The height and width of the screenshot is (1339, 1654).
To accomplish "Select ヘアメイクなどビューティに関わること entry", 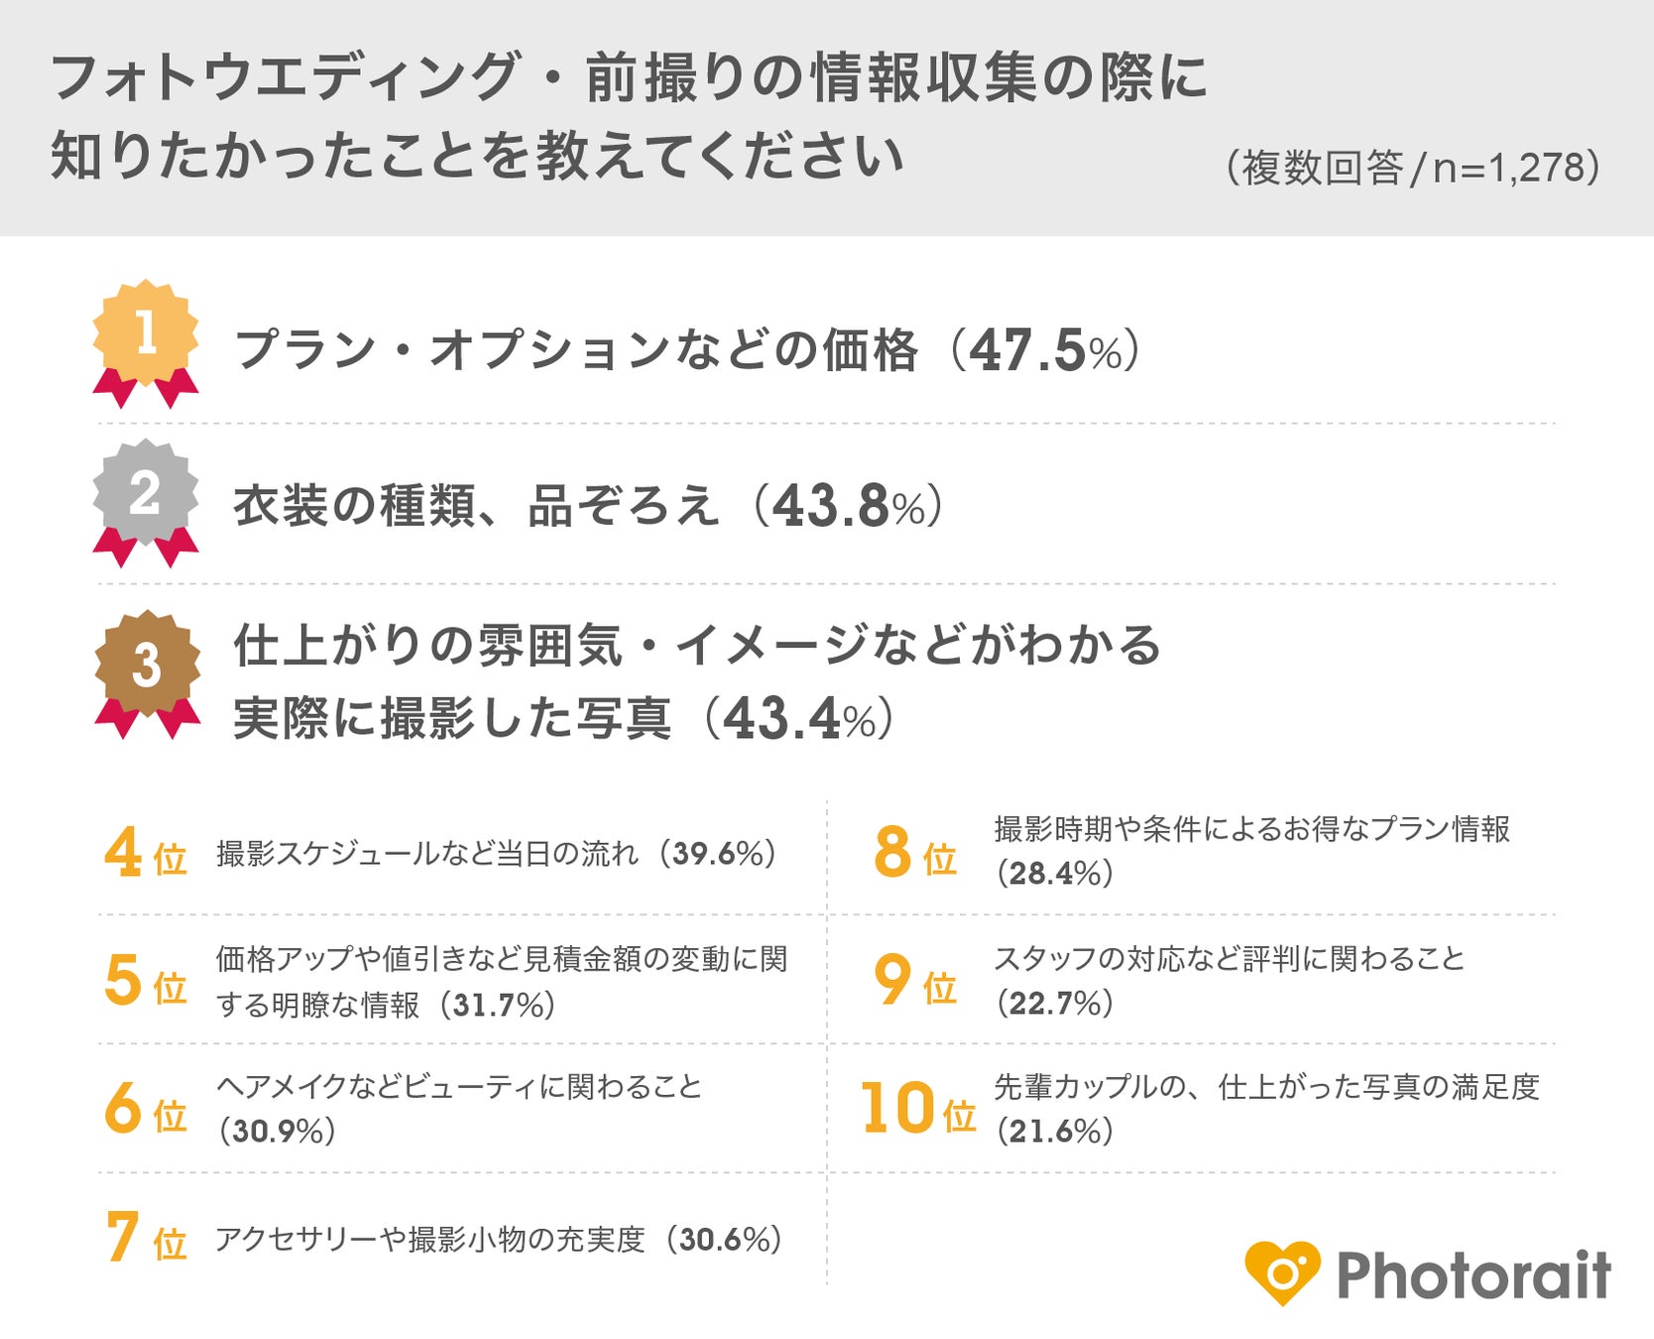I will pos(459,1087).
